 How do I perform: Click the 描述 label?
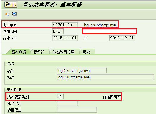pos(11,77)
